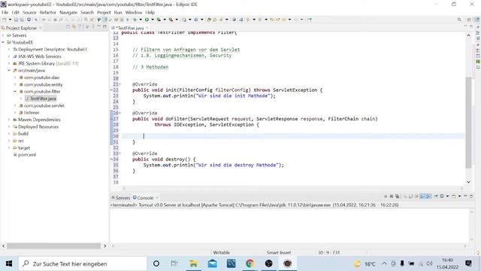
Task: Toggle the Mark Occurrences toolbar button
Action: coord(104,20)
